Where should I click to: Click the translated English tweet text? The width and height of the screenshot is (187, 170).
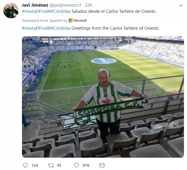coord(115,28)
